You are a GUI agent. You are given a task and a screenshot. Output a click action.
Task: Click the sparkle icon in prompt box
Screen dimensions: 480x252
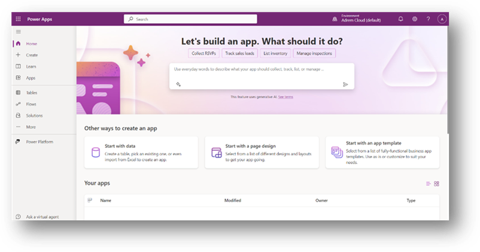[x=178, y=84]
